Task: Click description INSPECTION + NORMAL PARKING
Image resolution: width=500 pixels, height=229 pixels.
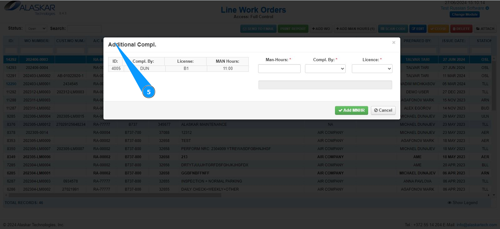Action: tap(212, 181)
